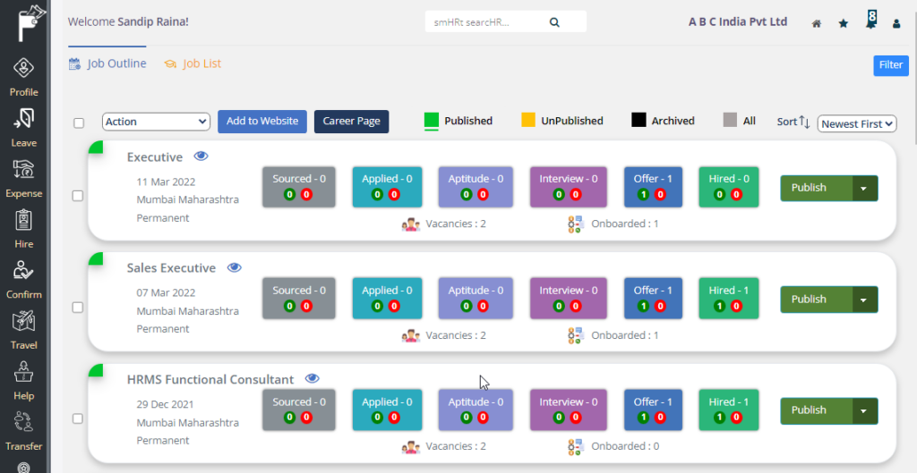
Task: Open Applied - 0 stage in Sales Executive card
Action: 387,299
